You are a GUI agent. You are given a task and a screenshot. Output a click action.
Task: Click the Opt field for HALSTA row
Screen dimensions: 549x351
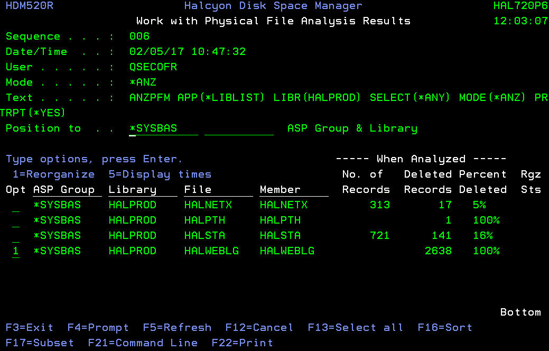[x=16, y=236]
